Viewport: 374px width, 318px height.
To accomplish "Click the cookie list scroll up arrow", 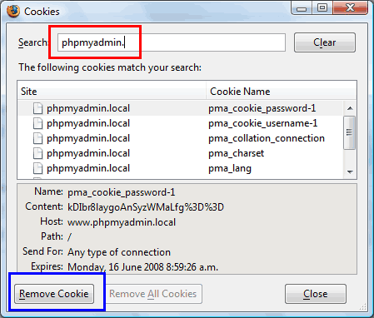I will coord(350,108).
